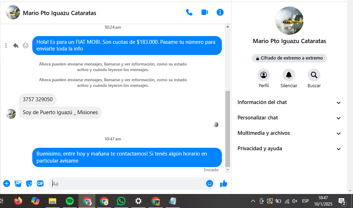This screenshot has height=208, width=353.
Task: Toggle the conversation information panel icon
Action: click(x=220, y=12)
